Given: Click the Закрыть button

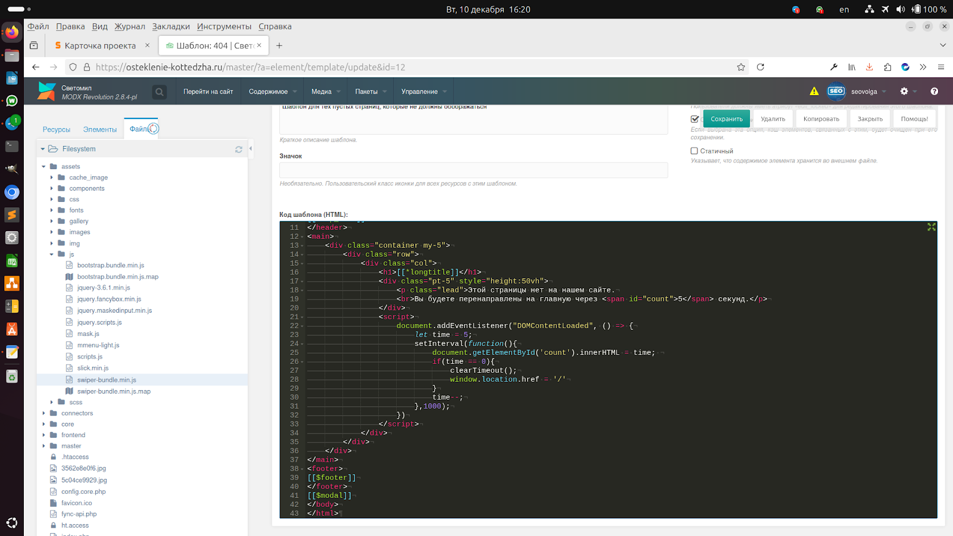Looking at the screenshot, I should (870, 119).
